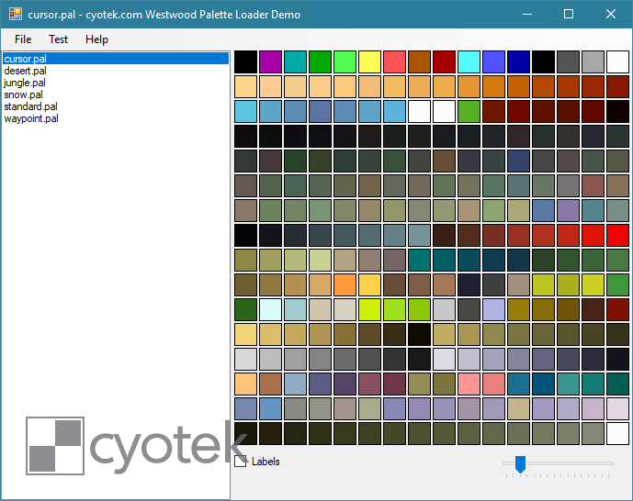This screenshot has height=501, width=633.
Task: Pick the periwinkle blue swatch in first row
Action: [493, 61]
